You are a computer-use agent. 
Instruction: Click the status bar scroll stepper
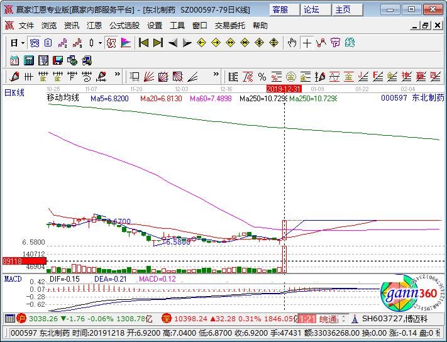click(x=343, y=319)
